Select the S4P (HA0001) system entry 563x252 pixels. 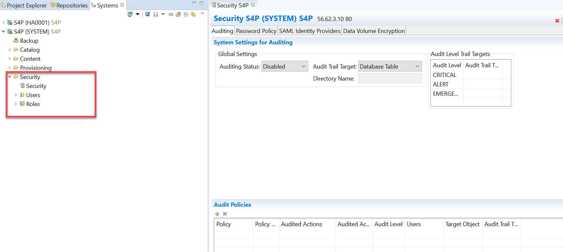point(34,22)
